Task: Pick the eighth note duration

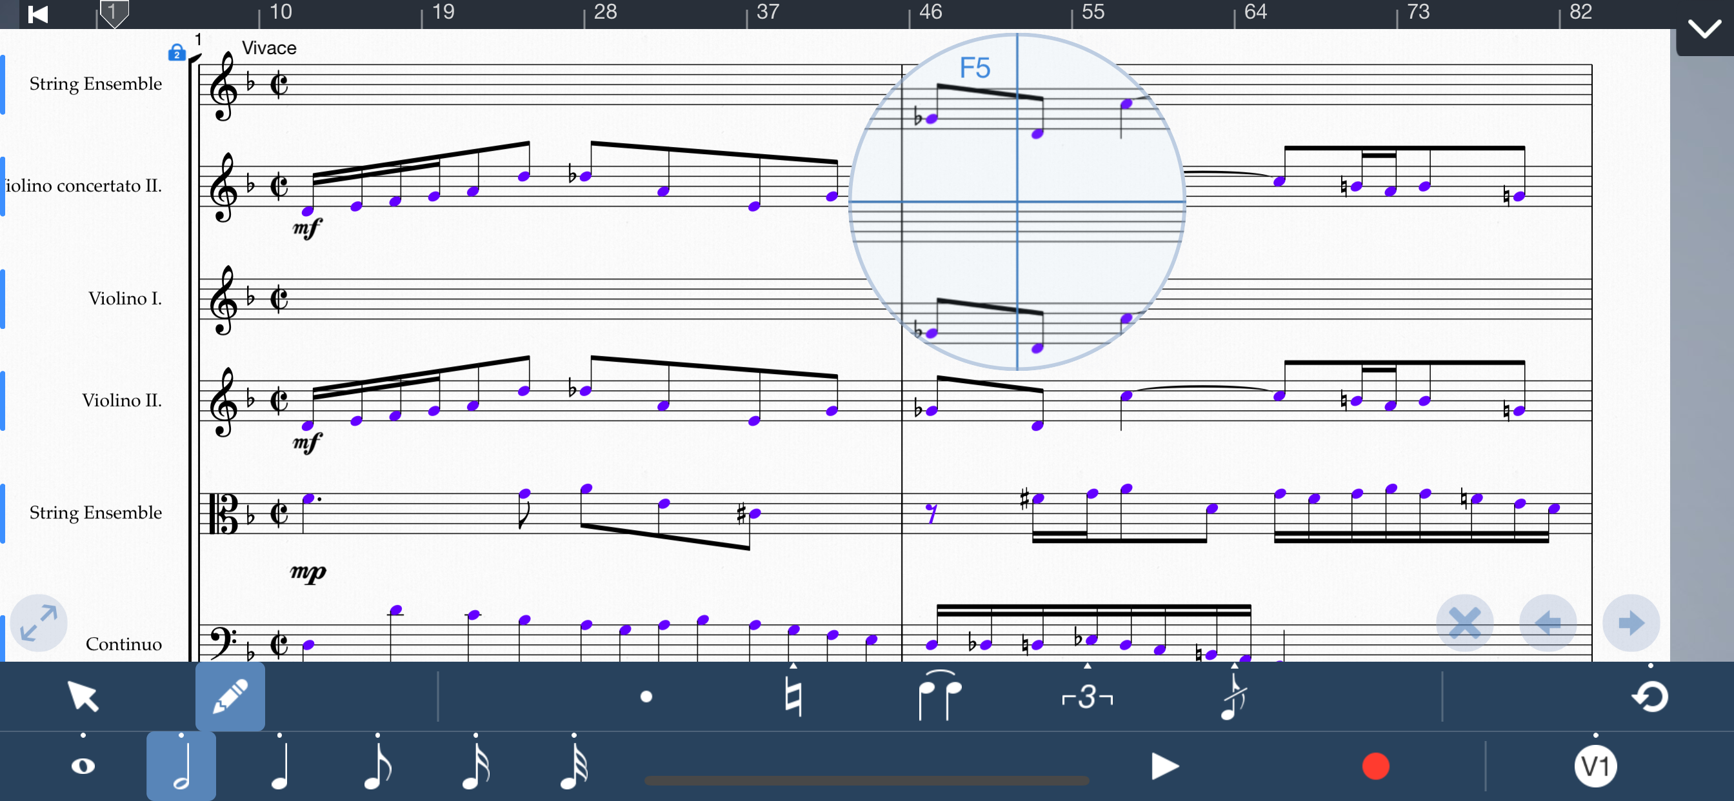Action: tap(377, 766)
